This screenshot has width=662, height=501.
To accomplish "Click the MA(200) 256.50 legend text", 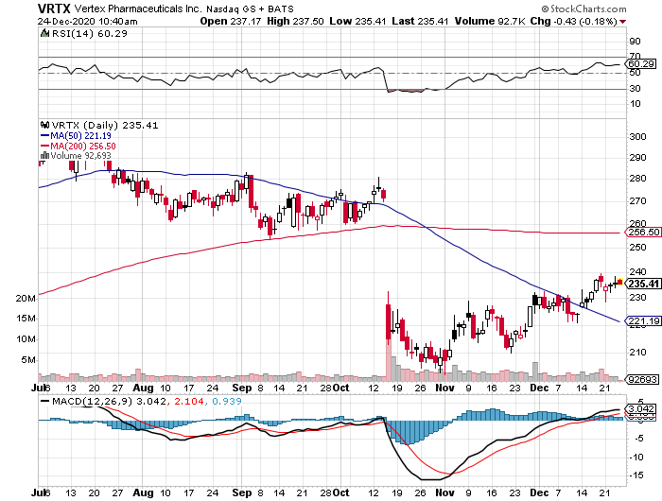I will click(83, 146).
